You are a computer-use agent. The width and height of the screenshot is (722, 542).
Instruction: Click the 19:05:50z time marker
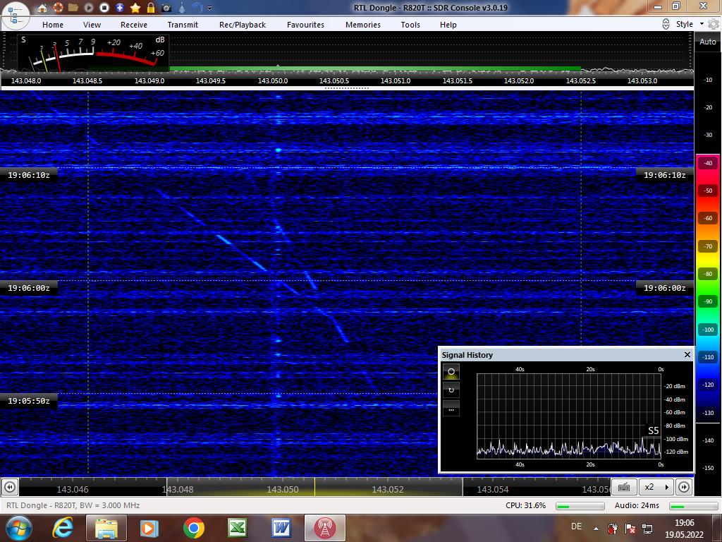pyautogui.click(x=29, y=401)
